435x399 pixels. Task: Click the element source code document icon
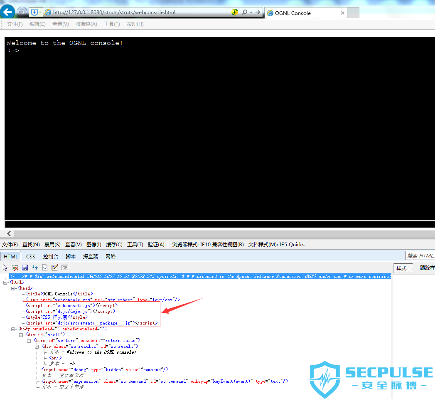point(45,268)
